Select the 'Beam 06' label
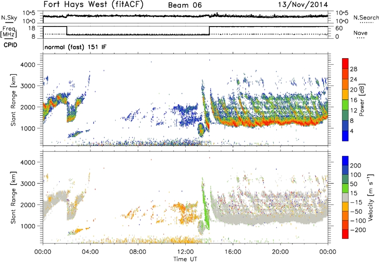The height and width of the screenshot is (262, 379). (185, 5)
